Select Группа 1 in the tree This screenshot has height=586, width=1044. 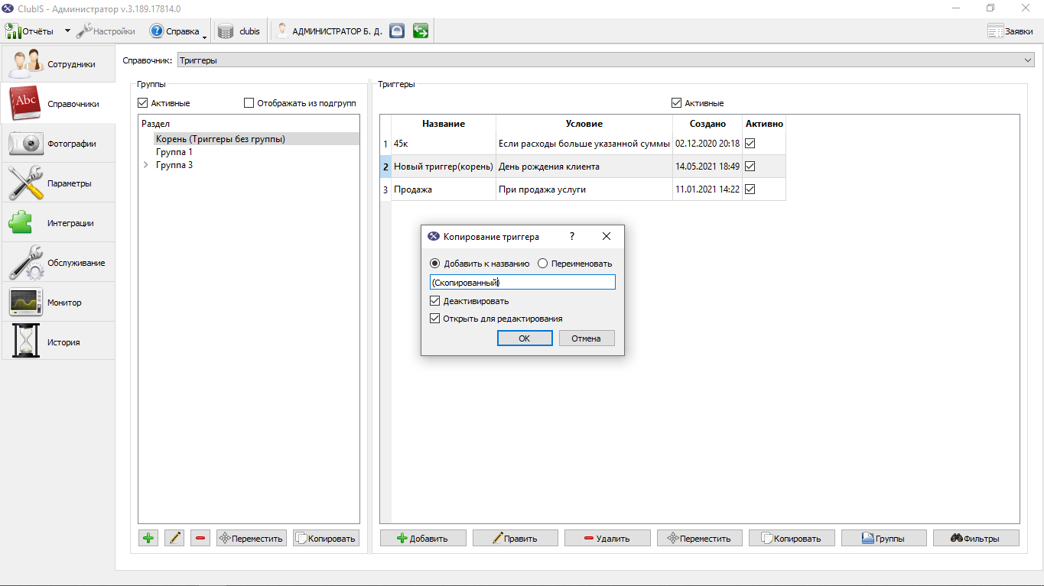174,152
